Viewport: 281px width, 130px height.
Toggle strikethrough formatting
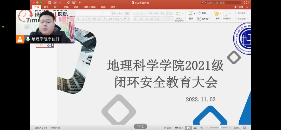click(x=95, y=19)
